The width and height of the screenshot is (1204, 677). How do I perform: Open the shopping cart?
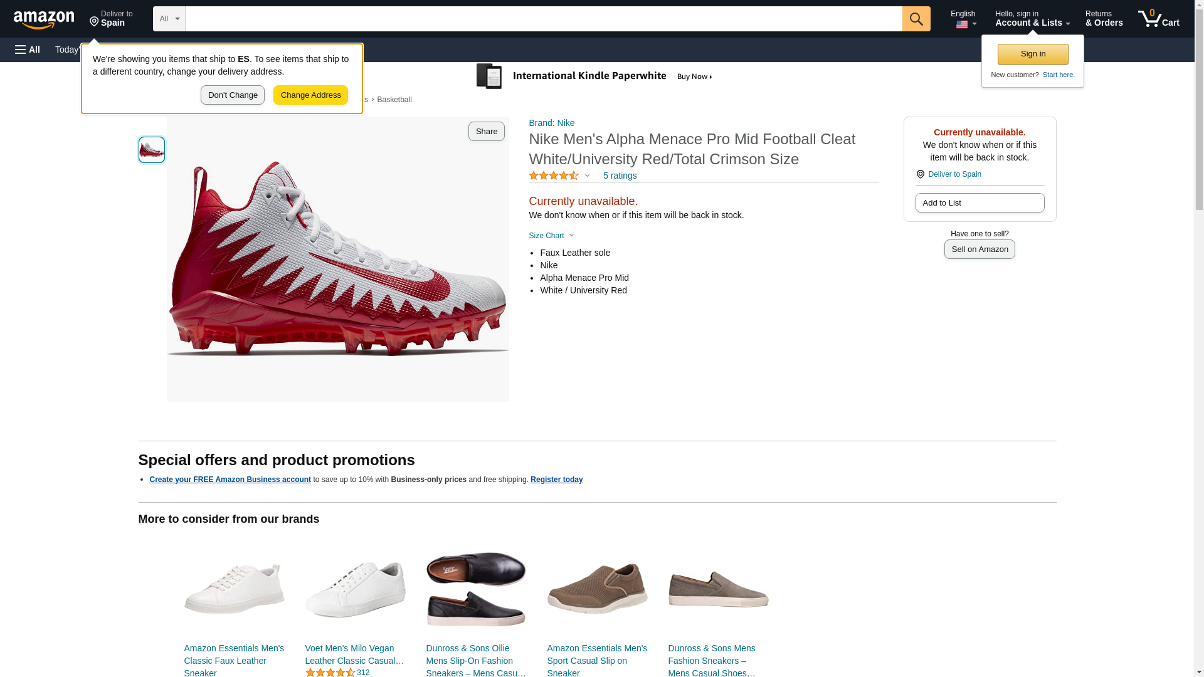(x=1158, y=19)
